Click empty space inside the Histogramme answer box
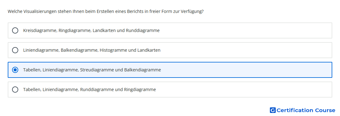Screen dimensions: 340x116 click(x=245, y=50)
